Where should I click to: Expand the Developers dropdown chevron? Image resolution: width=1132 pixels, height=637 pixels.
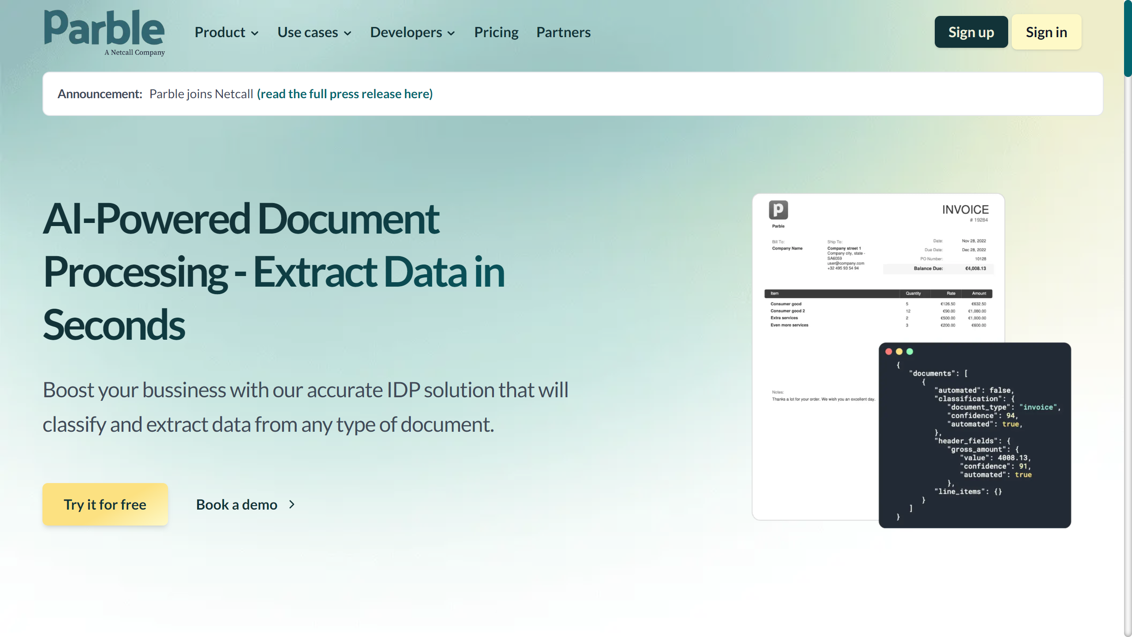[x=451, y=33]
